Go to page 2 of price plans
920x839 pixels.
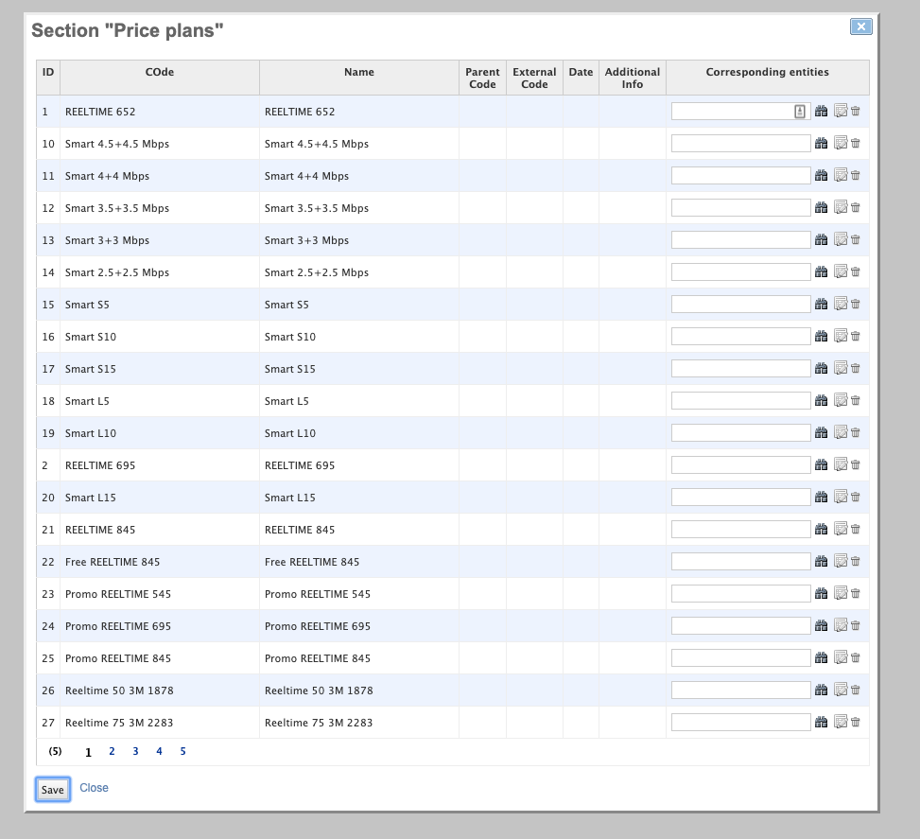pos(112,751)
